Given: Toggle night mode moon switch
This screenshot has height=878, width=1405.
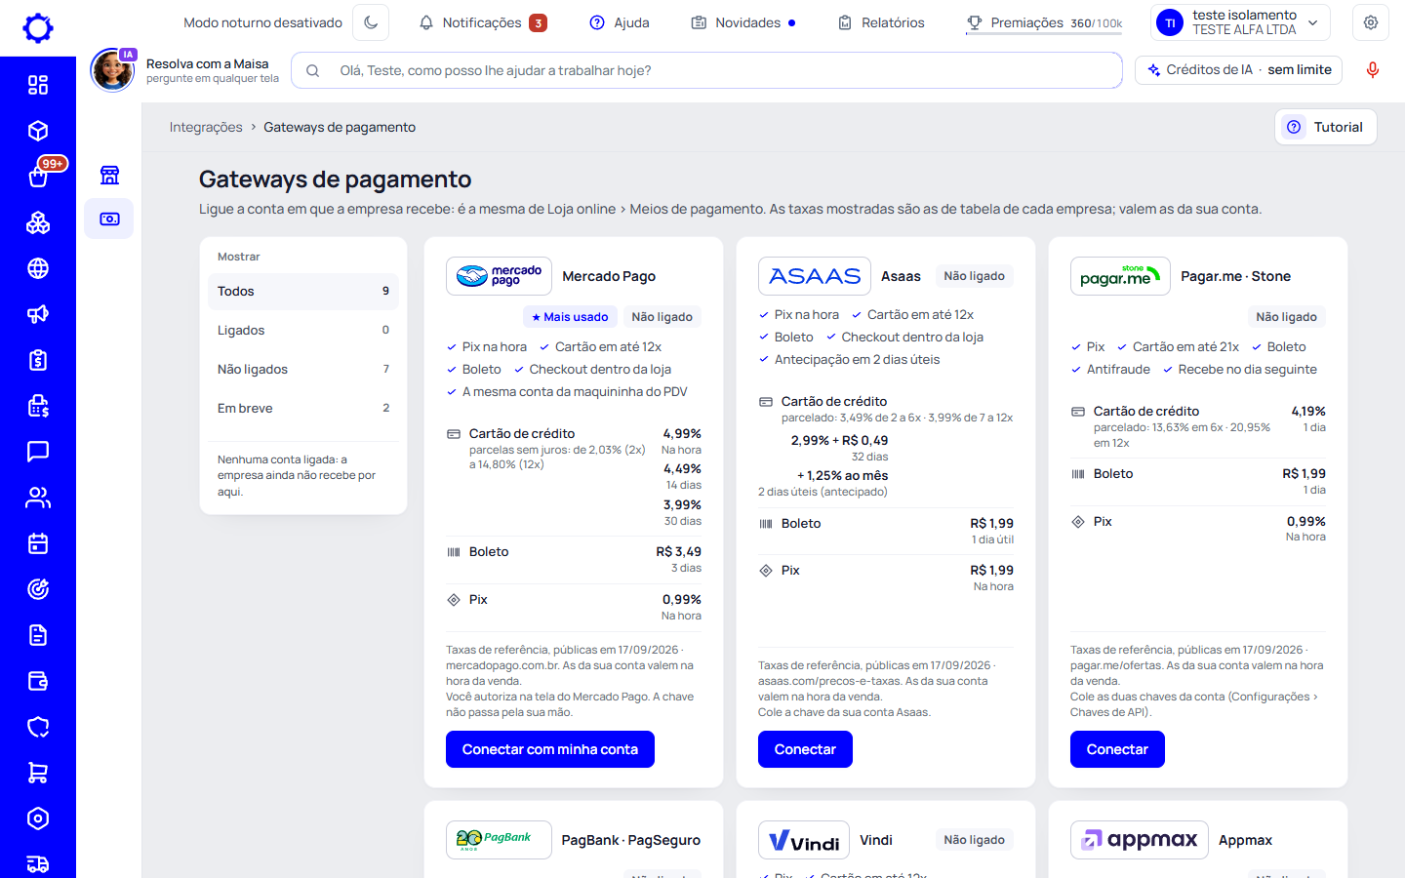Looking at the screenshot, I should pyautogui.click(x=371, y=22).
